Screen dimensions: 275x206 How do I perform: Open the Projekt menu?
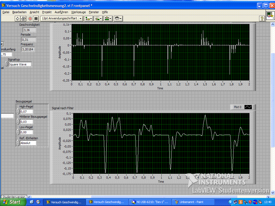47,12
